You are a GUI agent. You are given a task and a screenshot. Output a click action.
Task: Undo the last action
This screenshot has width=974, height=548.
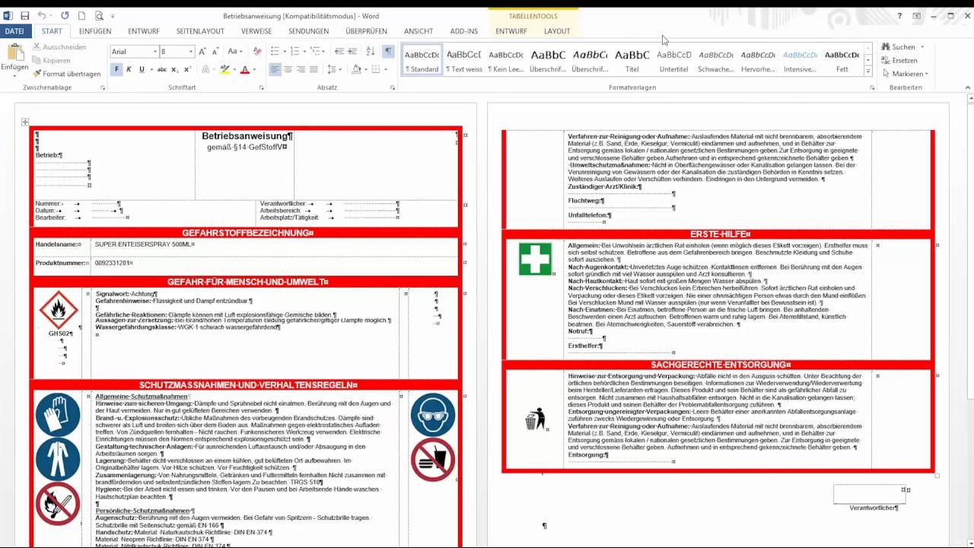pos(42,15)
